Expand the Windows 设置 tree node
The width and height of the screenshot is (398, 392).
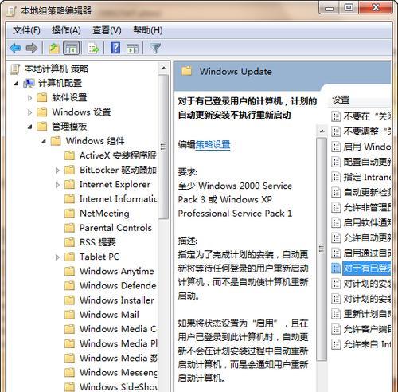click(29, 112)
